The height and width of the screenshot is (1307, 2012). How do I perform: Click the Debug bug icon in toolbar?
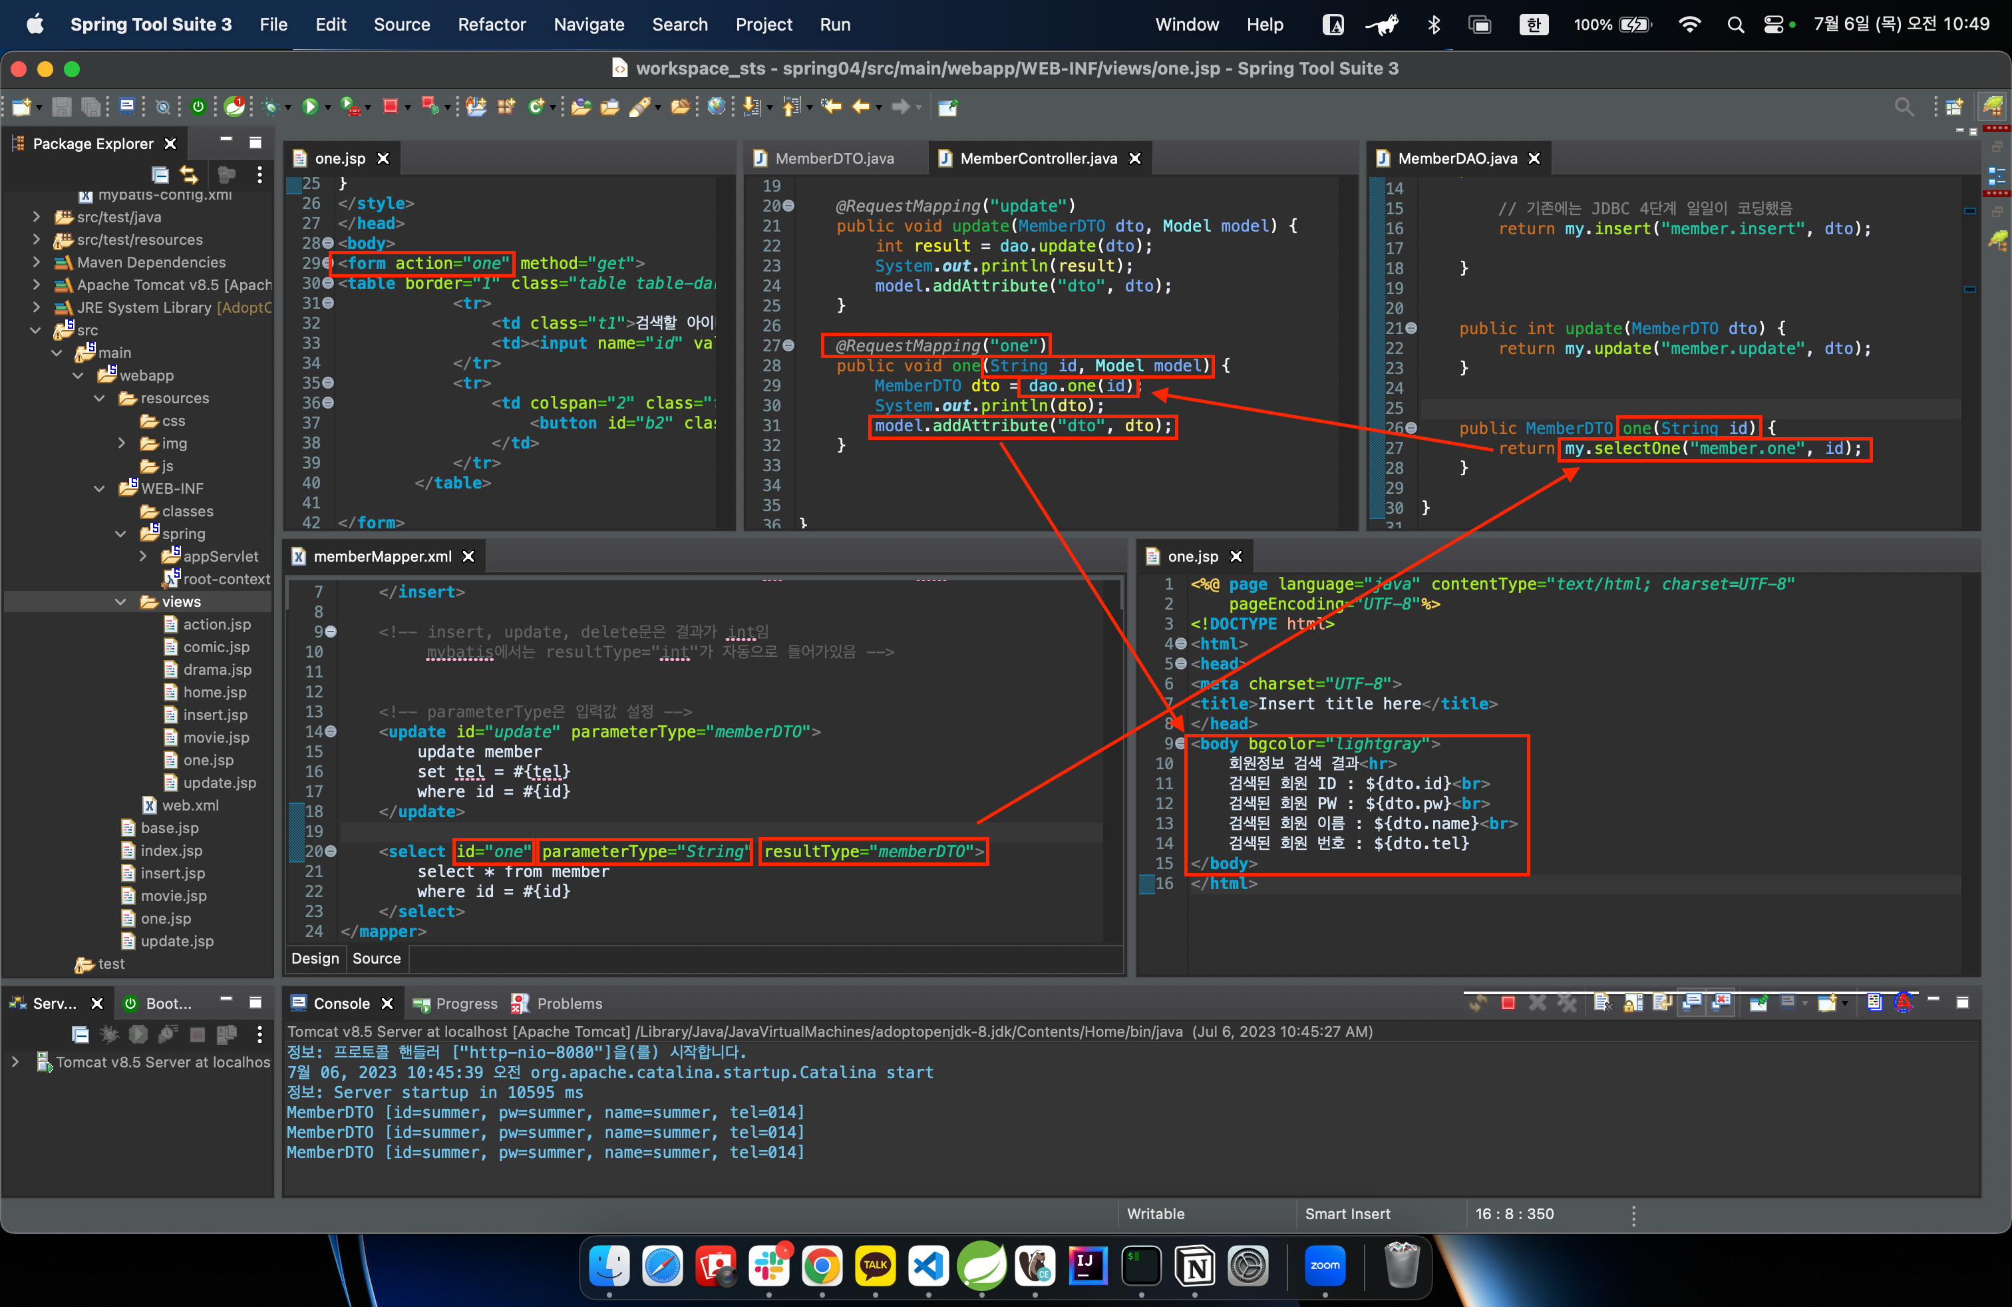coord(271,106)
